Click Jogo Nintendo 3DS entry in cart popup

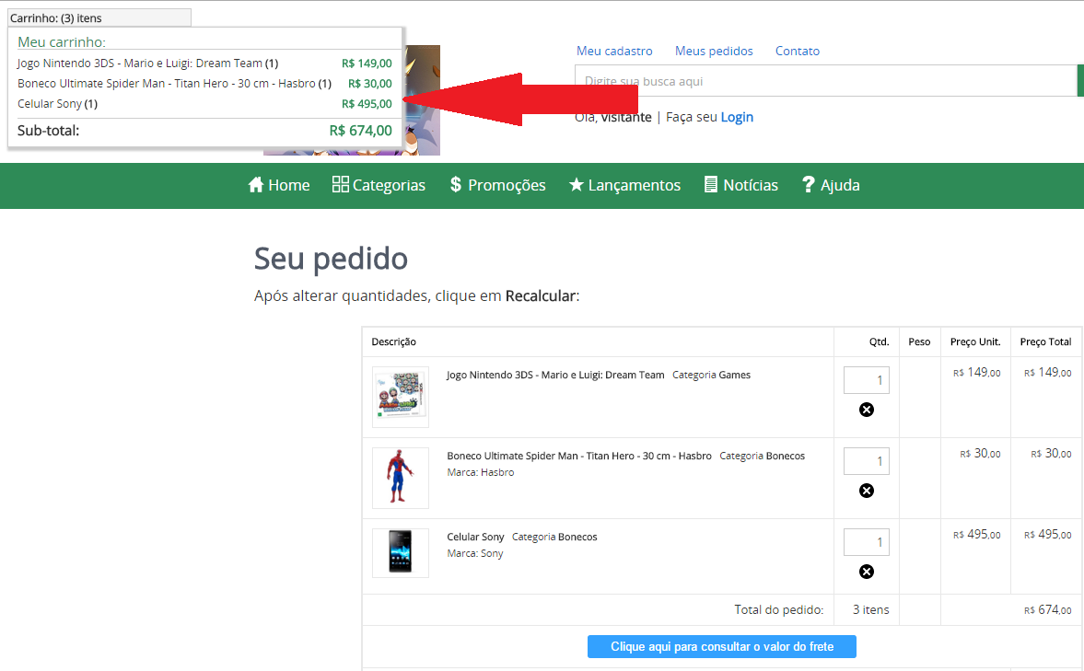(x=148, y=64)
